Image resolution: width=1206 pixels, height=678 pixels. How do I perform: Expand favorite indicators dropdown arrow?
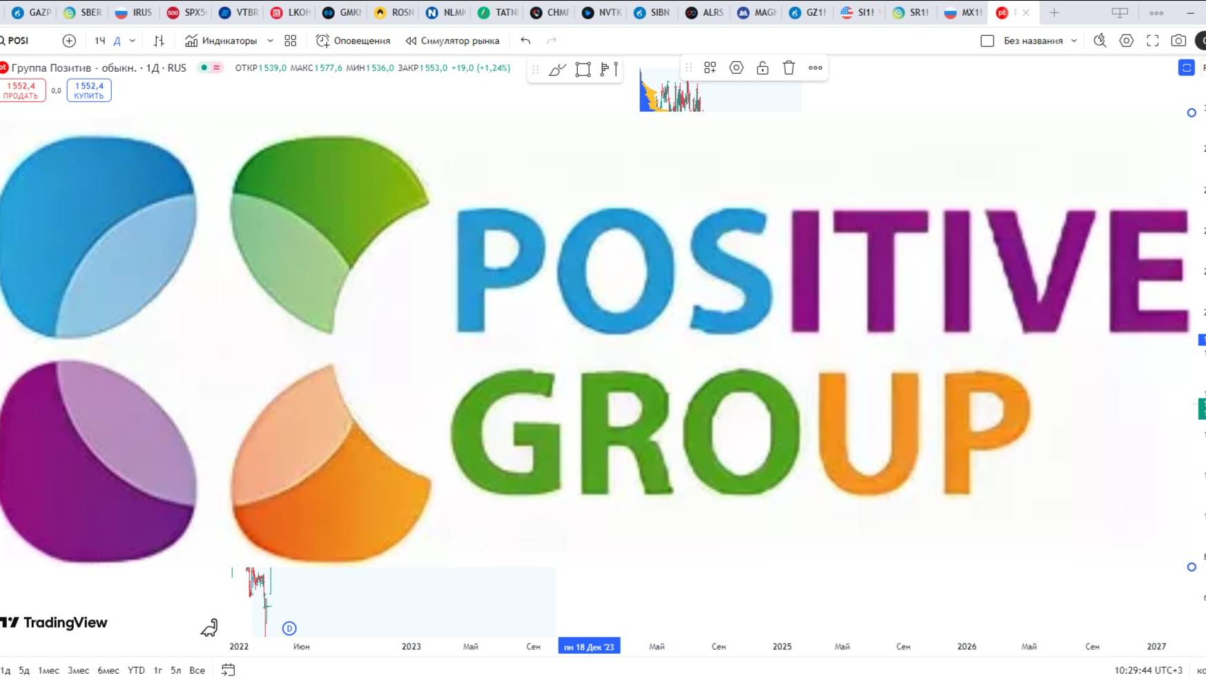(x=270, y=41)
